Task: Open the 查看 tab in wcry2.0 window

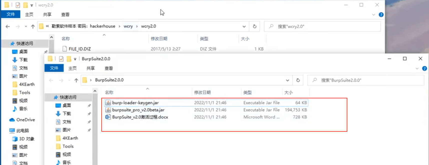Action: coord(65,14)
